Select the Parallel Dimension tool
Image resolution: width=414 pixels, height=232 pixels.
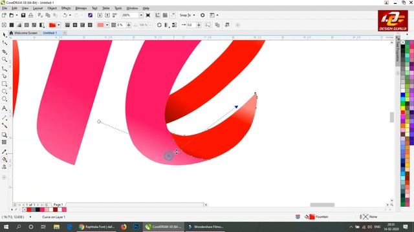pos(5,117)
